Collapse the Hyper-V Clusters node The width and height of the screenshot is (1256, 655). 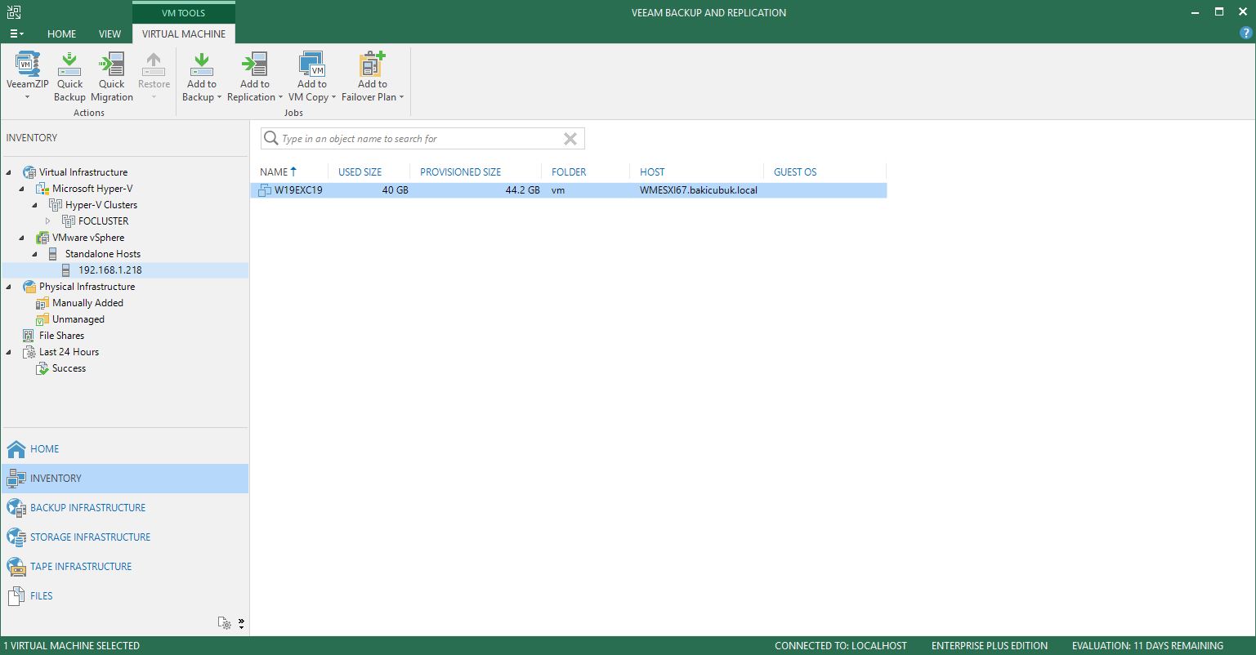[34, 205]
